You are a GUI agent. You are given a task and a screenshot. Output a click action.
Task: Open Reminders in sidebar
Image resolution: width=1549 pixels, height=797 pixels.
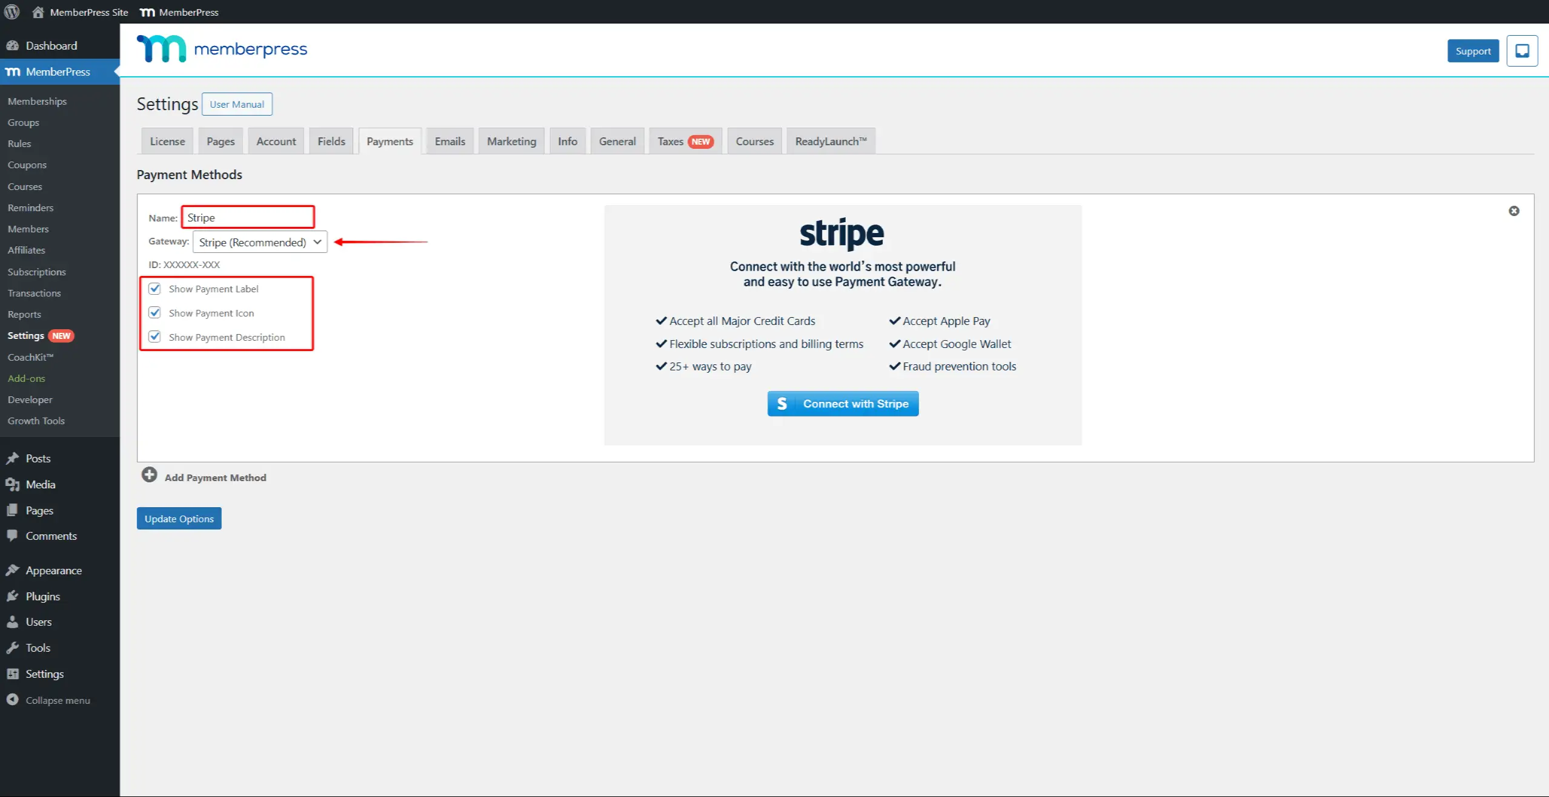(x=30, y=208)
